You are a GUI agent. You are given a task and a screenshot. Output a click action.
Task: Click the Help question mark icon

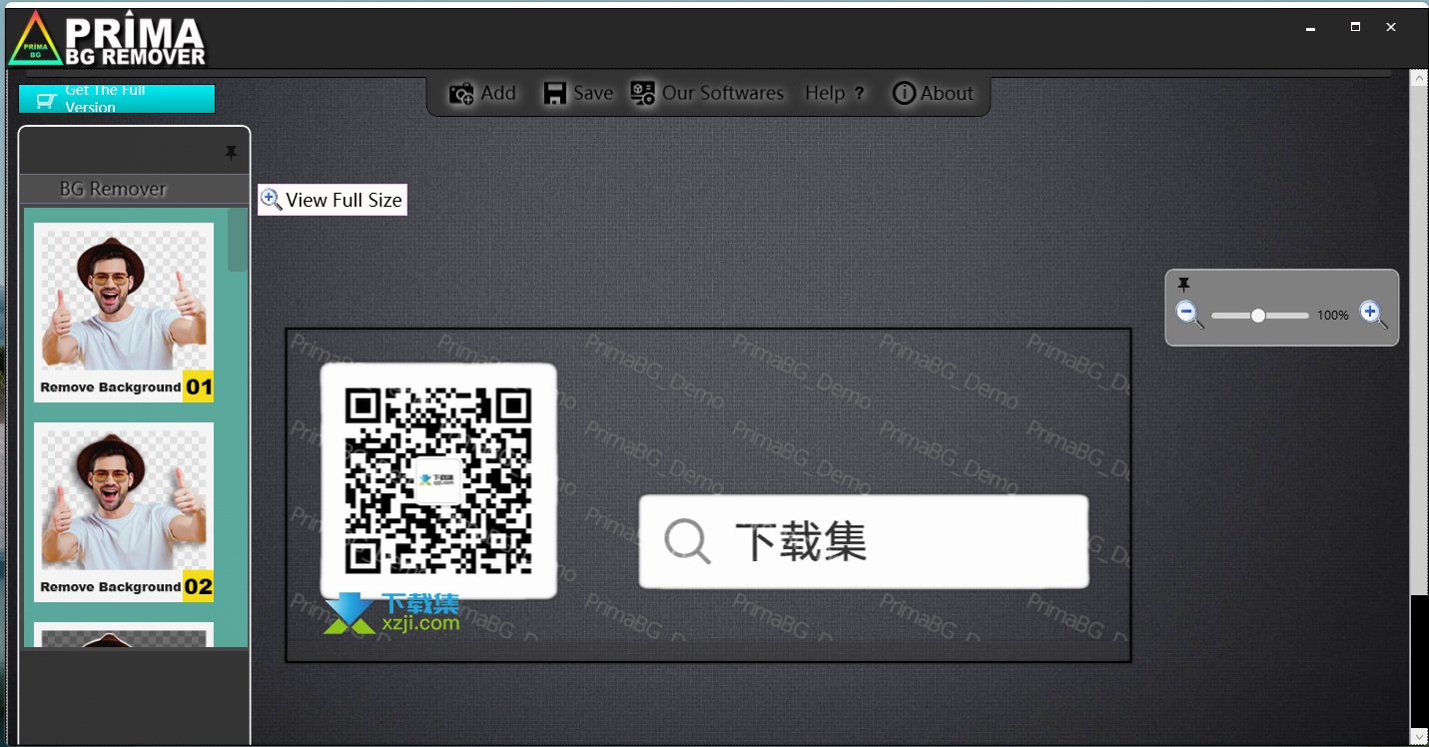[x=860, y=94]
